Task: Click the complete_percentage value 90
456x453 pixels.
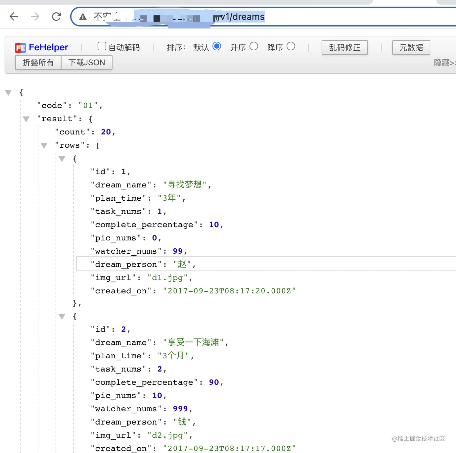Action: coord(214,382)
